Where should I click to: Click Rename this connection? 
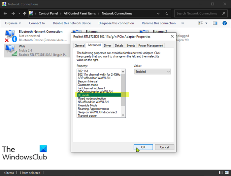[159, 23]
